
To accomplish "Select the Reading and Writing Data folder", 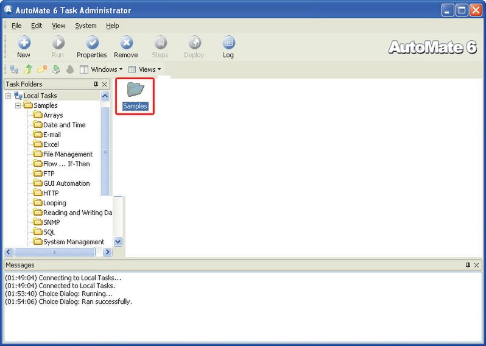I will pos(77,213).
